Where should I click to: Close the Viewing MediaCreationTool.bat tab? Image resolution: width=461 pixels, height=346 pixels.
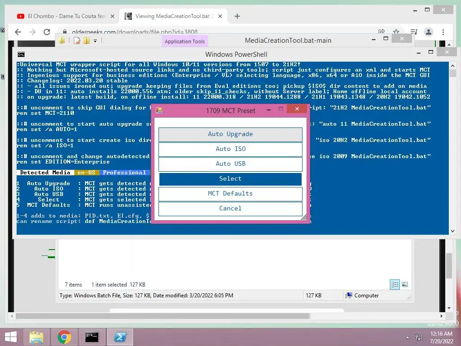pos(220,17)
